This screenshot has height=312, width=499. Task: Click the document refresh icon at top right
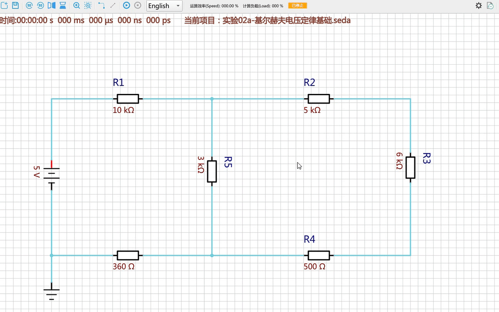(490, 5)
